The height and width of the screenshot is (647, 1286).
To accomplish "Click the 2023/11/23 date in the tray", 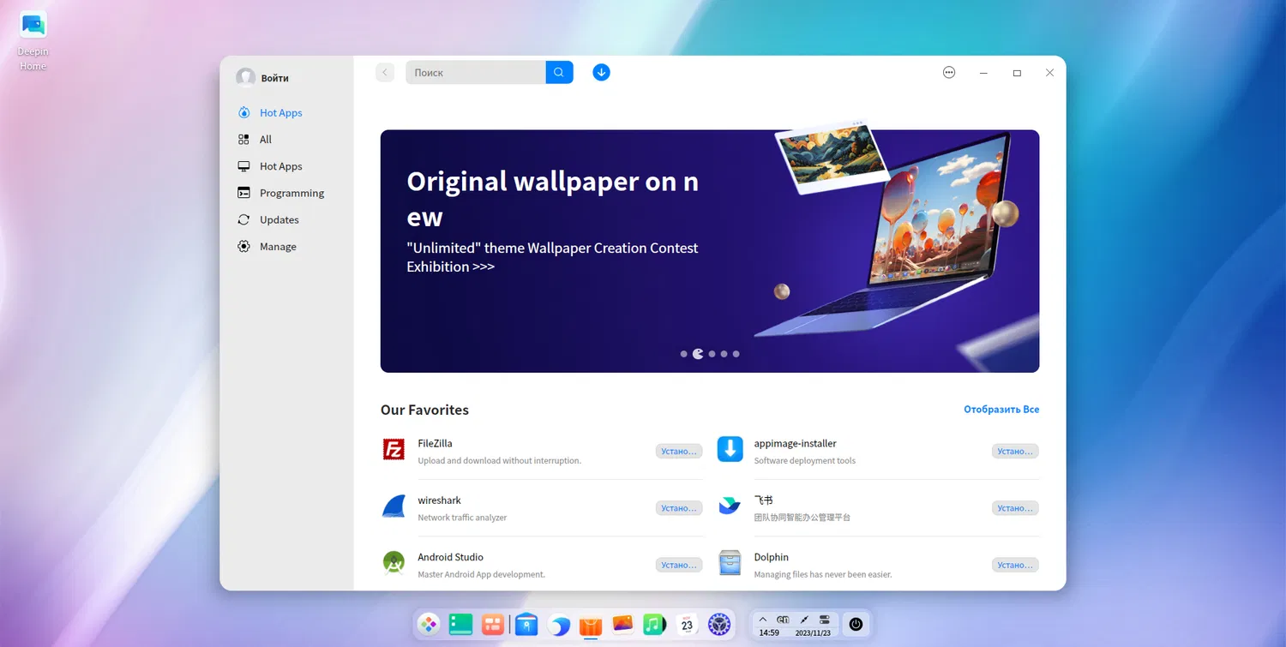I will tap(814, 632).
